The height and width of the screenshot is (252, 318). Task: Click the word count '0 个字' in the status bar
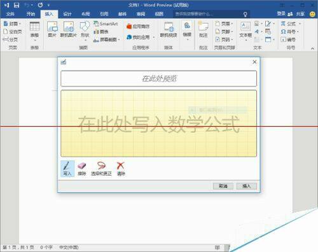pos(46,248)
